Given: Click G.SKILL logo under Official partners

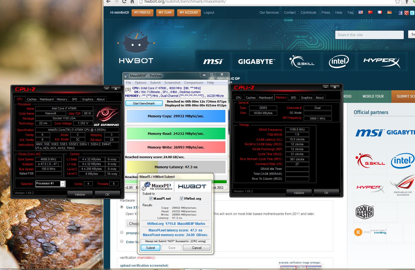Looking at the screenshot, I should click(x=370, y=161).
